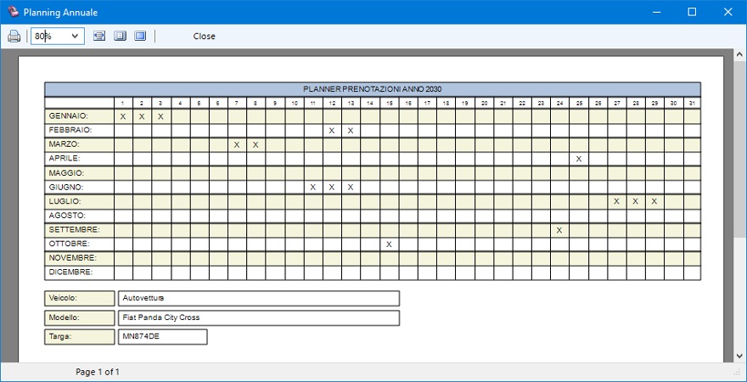Click the Veicolo field Autovettura

point(258,298)
